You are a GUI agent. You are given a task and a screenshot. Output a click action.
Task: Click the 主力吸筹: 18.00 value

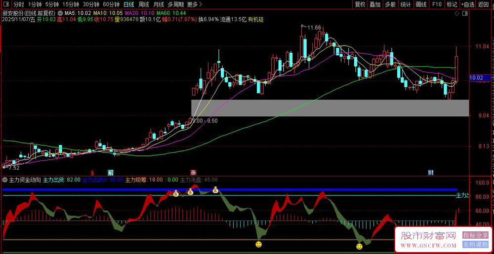tap(144, 180)
